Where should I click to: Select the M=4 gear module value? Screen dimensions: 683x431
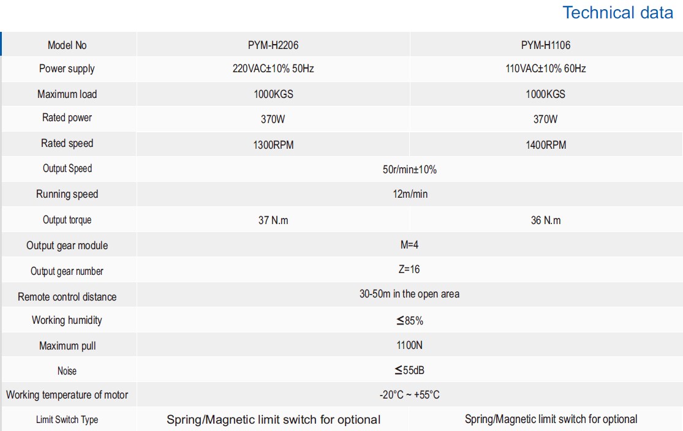point(409,245)
